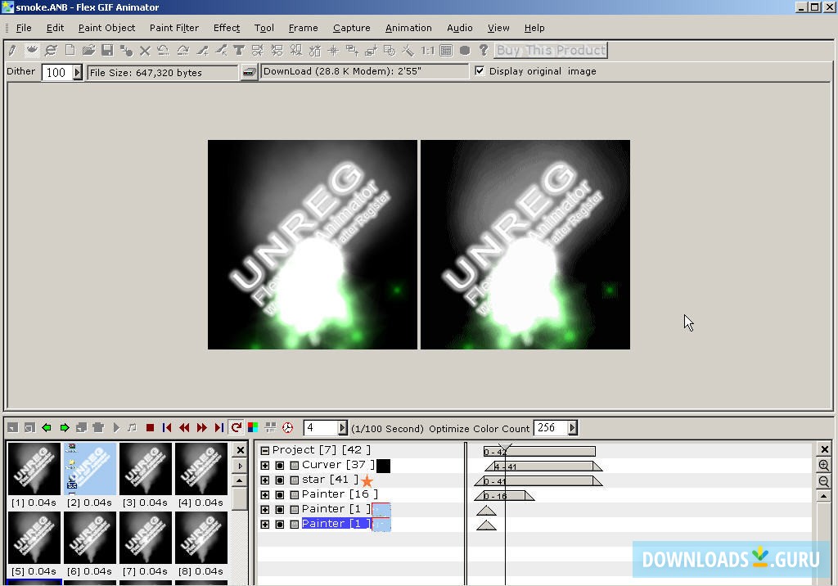The height and width of the screenshot is (586, 838).
Task: Open a file using the folder icon
Action: [88, 50]
